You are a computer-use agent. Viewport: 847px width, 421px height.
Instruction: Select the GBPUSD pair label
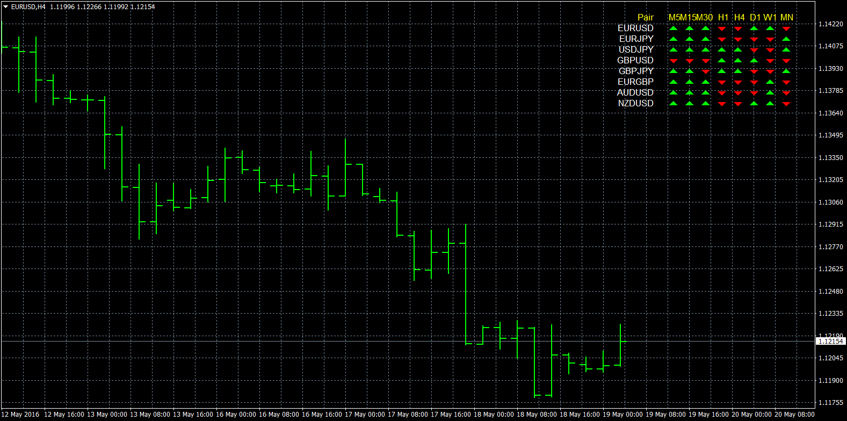tap(635, 60)
